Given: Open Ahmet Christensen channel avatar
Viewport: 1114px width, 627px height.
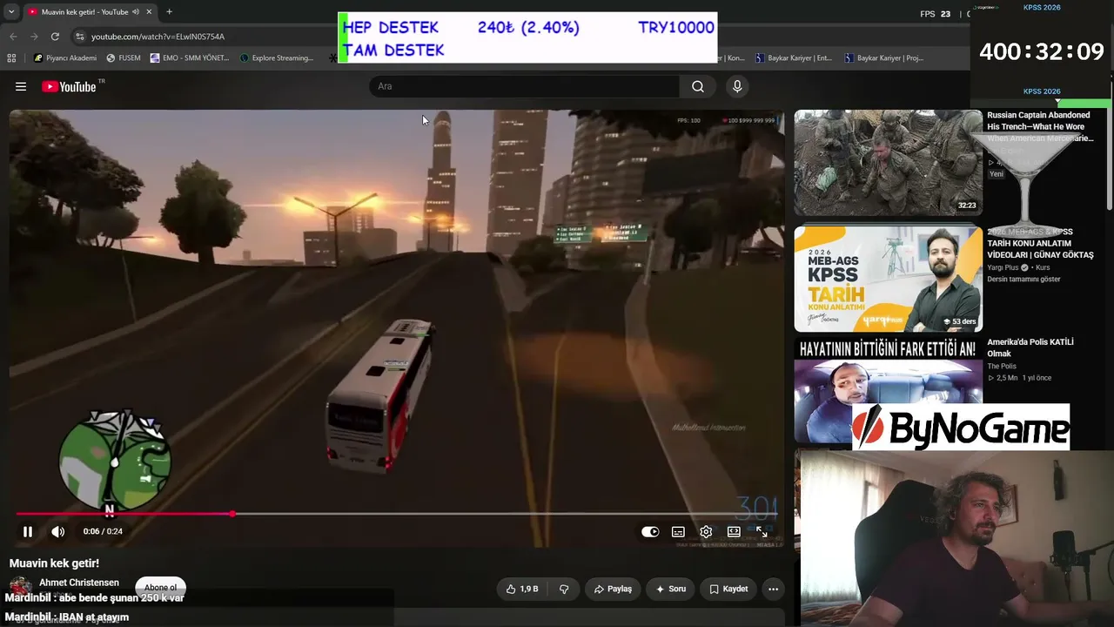Looking at the screenshot, I should coord(20,586).
